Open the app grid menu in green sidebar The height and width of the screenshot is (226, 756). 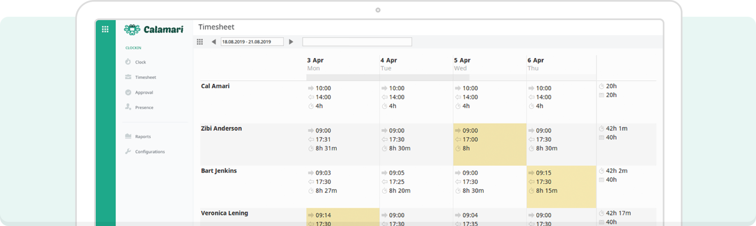click(105, 29)
